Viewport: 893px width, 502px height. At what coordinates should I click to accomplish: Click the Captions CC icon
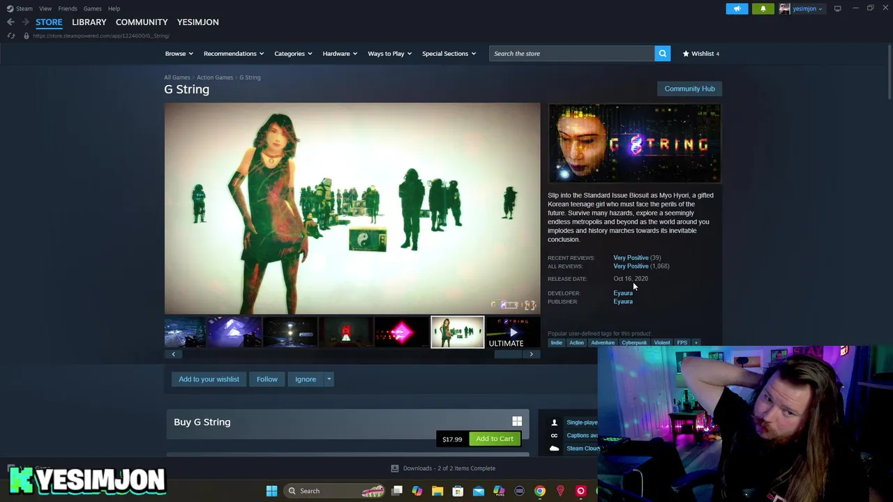(x=554, y=436)
